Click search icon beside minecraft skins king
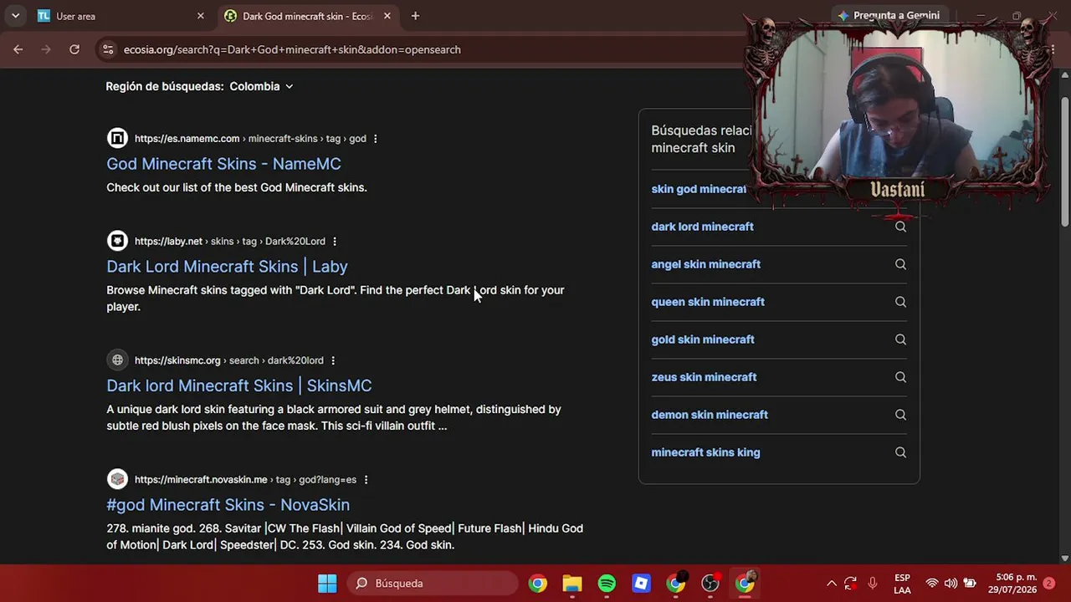The width and height of the screenshot is (1071, 602). (900, 452)
